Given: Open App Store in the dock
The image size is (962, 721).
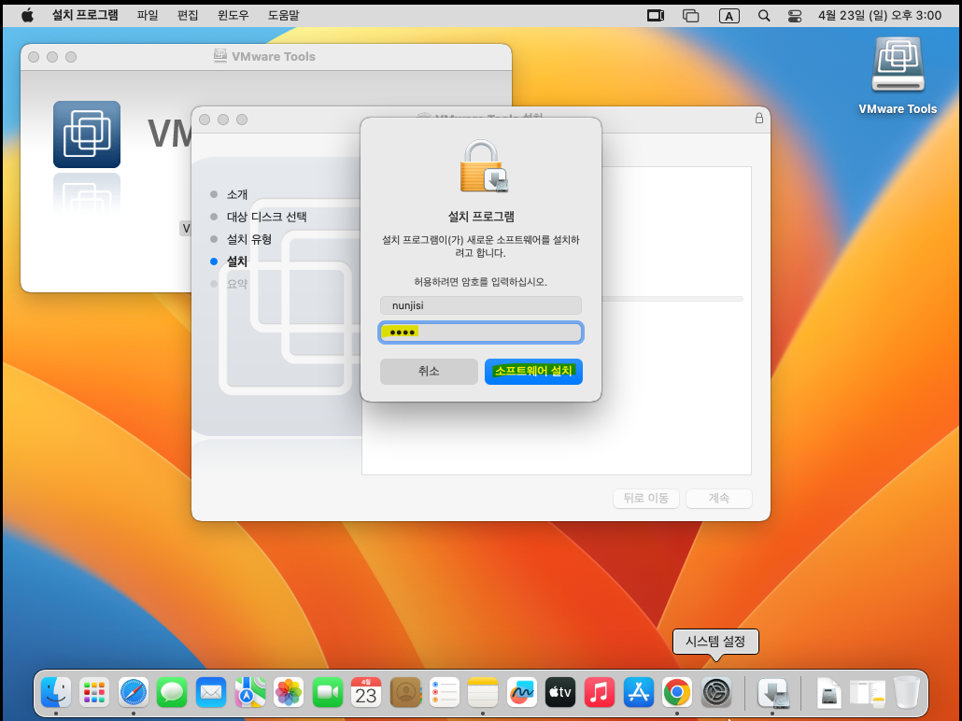Looking at the screenshot, I should pyautogui.click(x=639, y=693).
